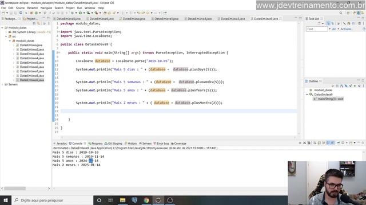Click the Task List help icon
The image size is (366, 205).
tap(364, 29)
